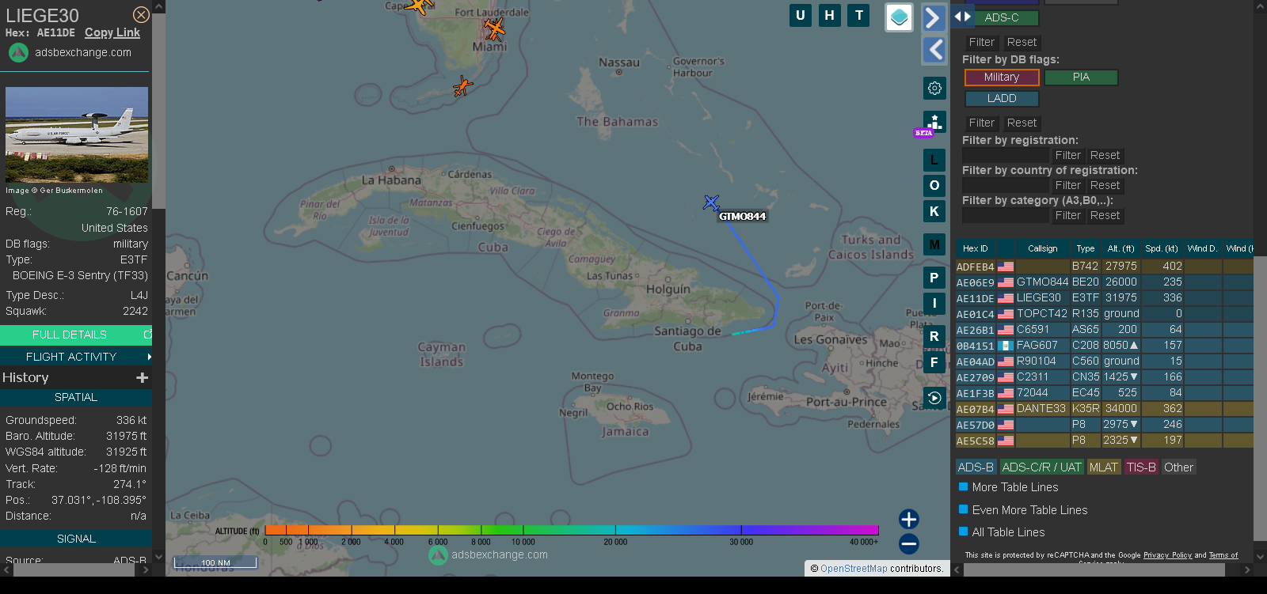This screenshot has width=1267, height=594.
Task: Sort table by Callsign column
Action: (x=1043, y=248)
